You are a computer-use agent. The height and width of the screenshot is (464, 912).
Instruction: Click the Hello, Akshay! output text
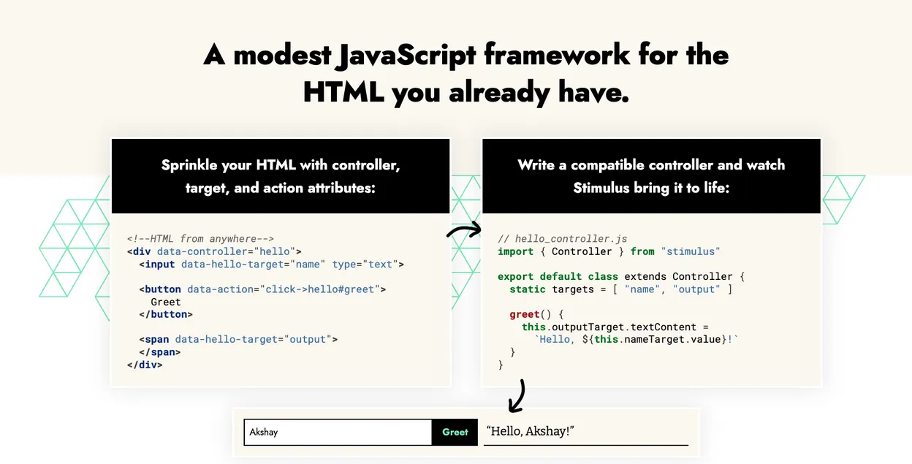click(x=530, y=431)
